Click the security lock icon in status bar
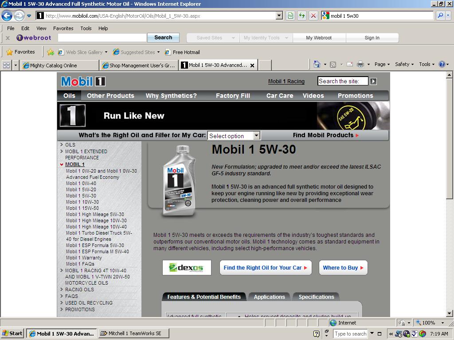Screen dimensions: 454x340 click(x=402, y=323)
